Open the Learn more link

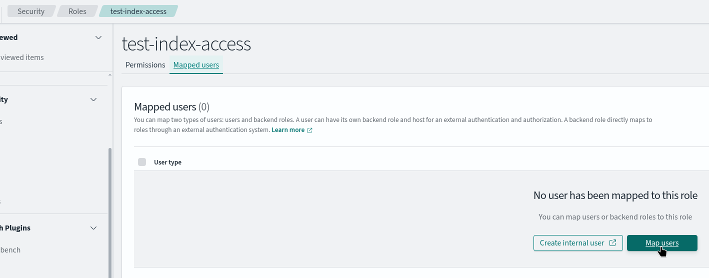coord(288,130)
